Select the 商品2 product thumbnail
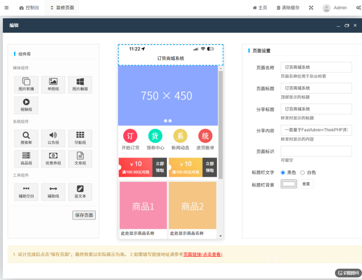This screenshot has width=362, height=280. pos(193,205)
